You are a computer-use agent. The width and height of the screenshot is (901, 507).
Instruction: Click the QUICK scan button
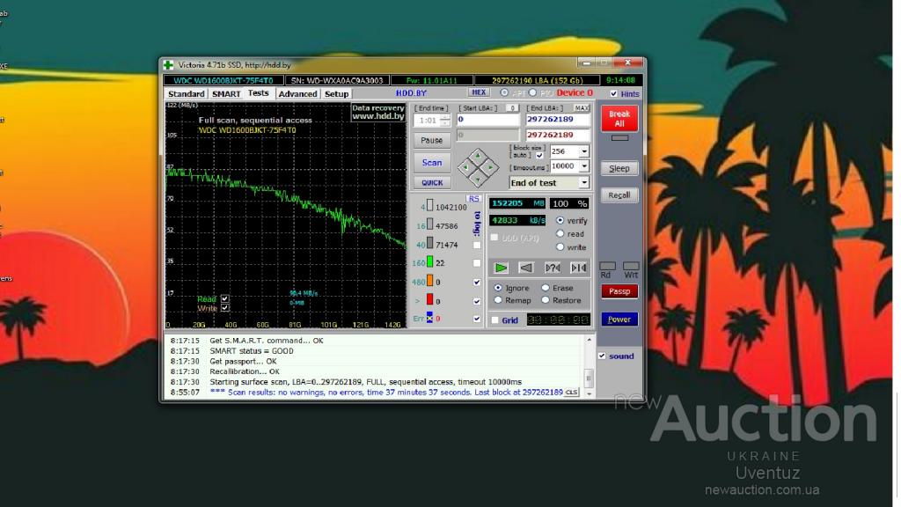(x=431, y=183)
